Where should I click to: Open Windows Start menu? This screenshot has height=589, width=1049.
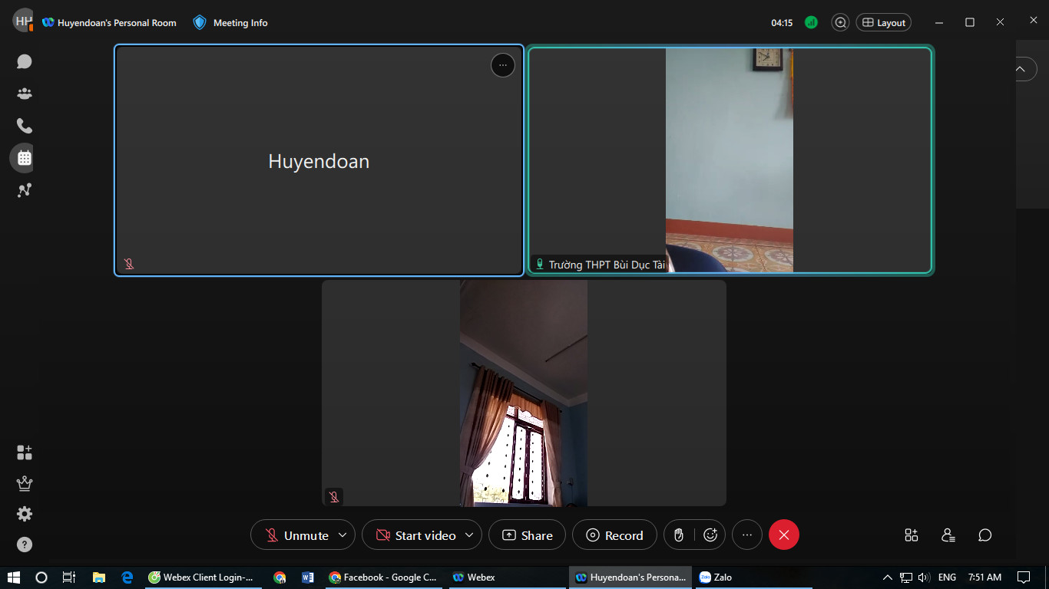[14, 577]
